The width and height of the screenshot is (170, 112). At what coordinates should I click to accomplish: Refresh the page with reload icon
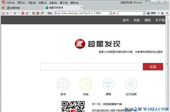point(27,13)
